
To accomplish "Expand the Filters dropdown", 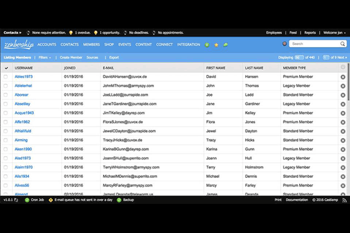I will coord(44,58).
